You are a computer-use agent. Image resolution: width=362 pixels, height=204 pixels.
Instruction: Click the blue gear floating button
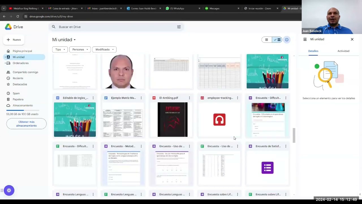click(x=9, y=190)
